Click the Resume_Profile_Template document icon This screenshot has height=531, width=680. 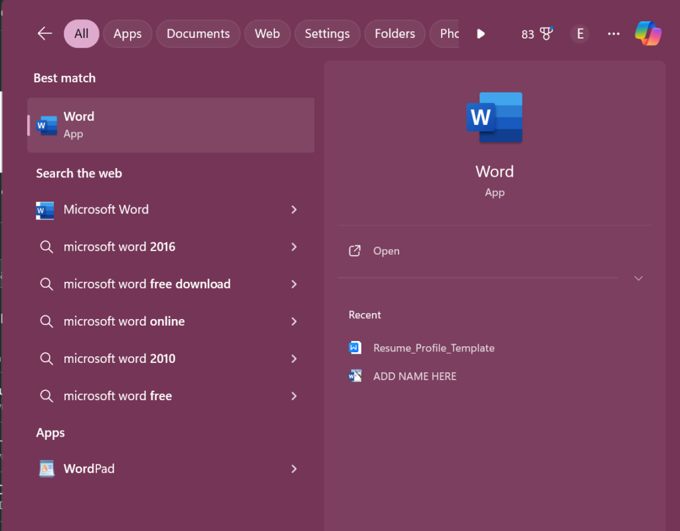[355, 348]
